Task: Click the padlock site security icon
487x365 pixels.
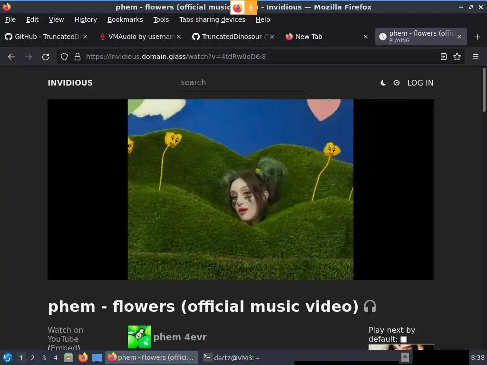Action: click(x=78, y=57)
